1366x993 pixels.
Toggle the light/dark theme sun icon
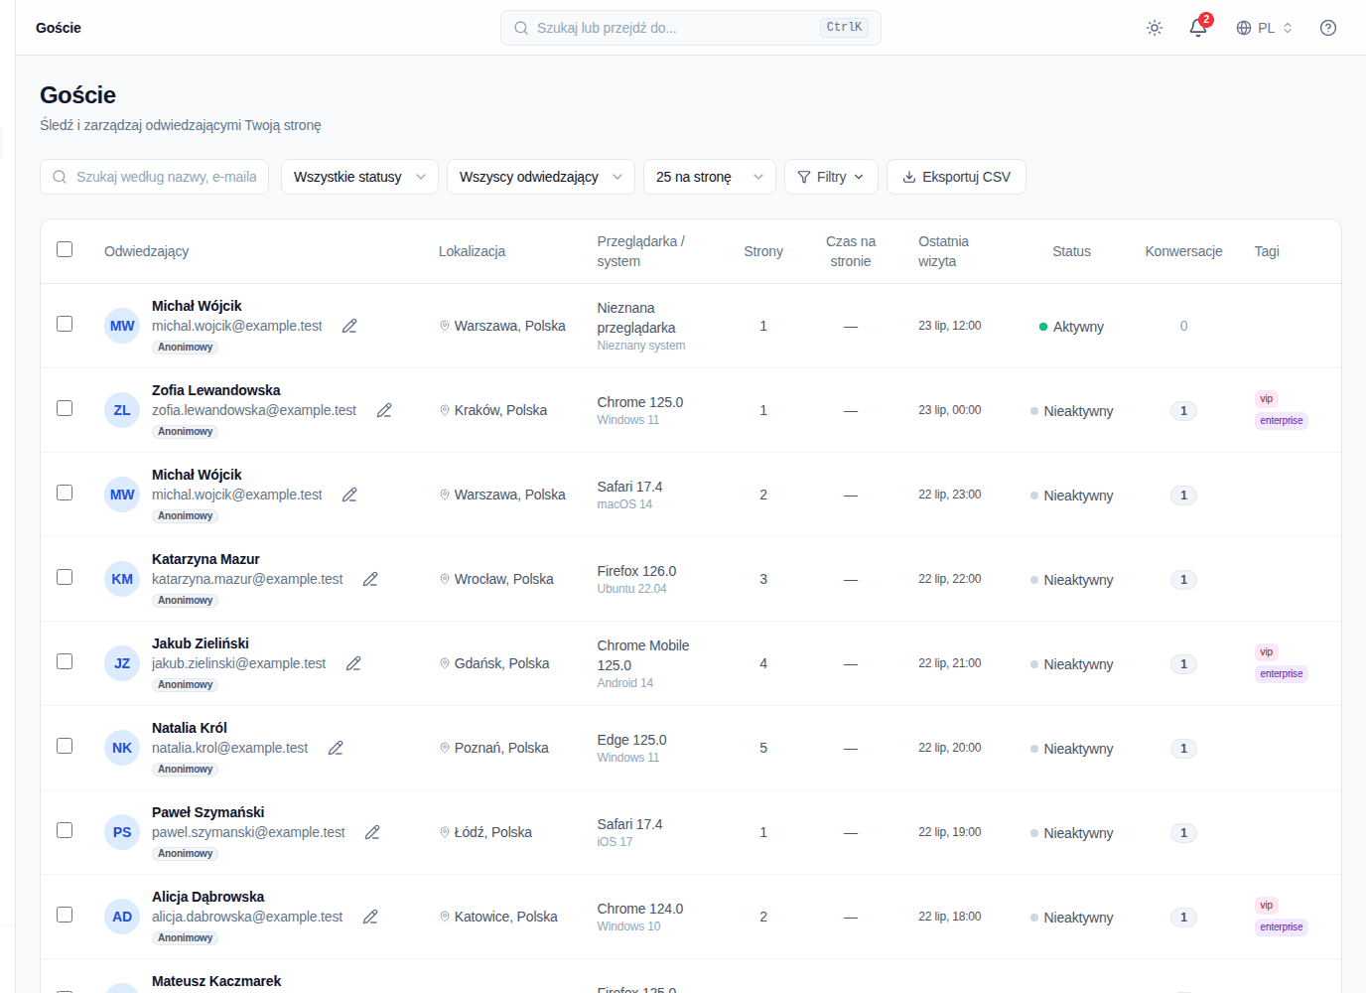click(x=1155, y=28)
